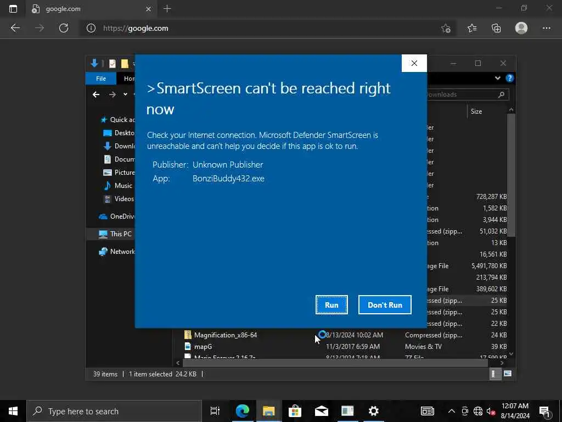The height and width of the screenshot is (422, 562).
Task: Click the 5,491,780 KB size cell
Action: (x=489, y=266)
